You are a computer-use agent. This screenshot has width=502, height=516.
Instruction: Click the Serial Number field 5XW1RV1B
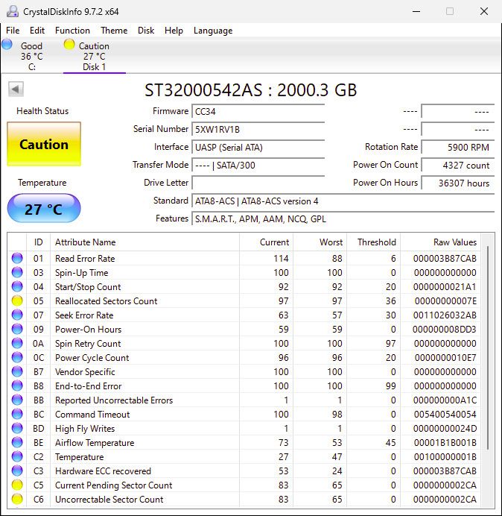(258, 129)
